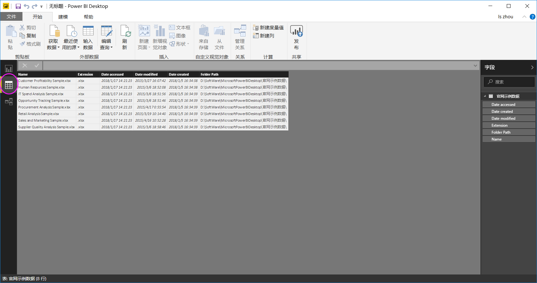
Task: Select cell Retail Analysis Sample.xlsx
Action: tap(47, 114)
